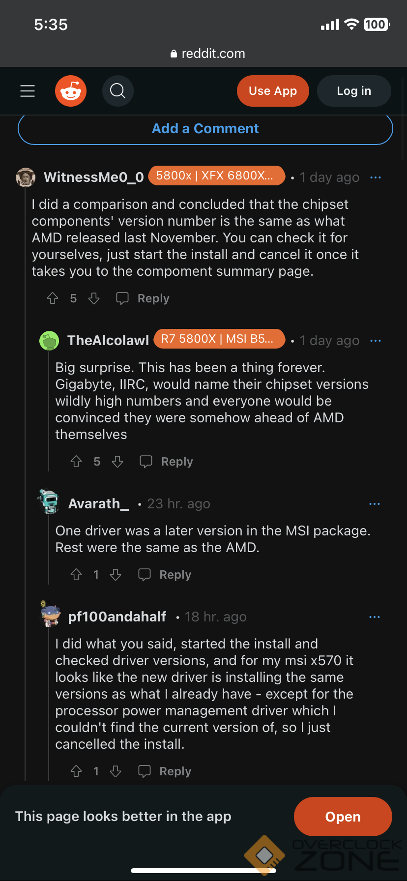Open more options for pf100andahalf's comment
The height and width of the screenshot is (881, 407).
click(x=374, y=617)
